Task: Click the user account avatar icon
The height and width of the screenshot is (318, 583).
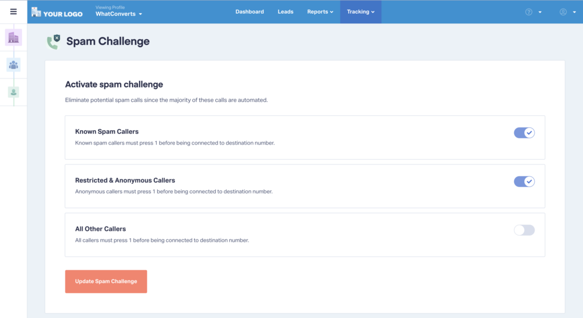Action: point(563,12)
